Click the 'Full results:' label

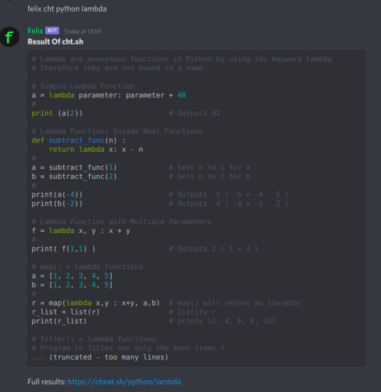pos(46,382)
